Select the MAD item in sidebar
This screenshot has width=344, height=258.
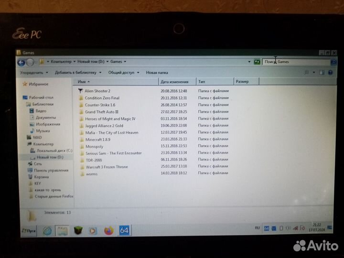(34, 137)
